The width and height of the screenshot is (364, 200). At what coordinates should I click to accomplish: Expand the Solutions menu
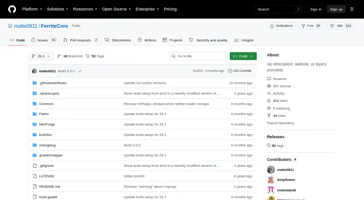(x=57, y=9)
